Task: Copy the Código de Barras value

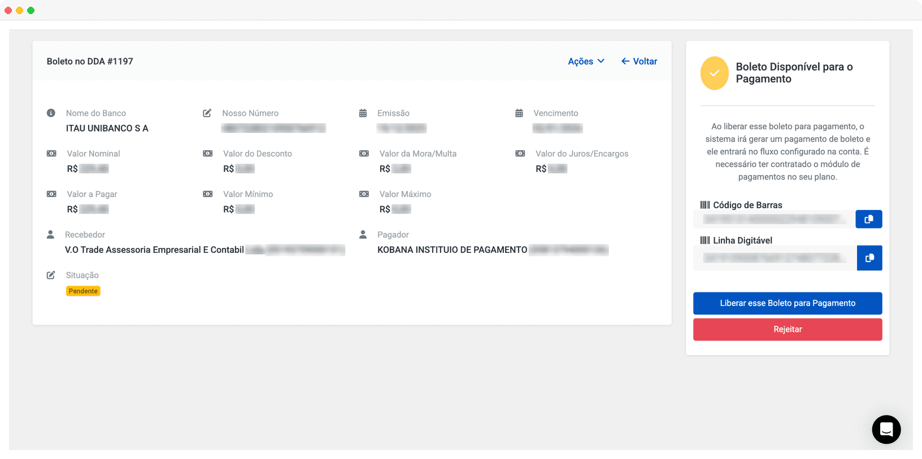Action: (x=868, y=219)
